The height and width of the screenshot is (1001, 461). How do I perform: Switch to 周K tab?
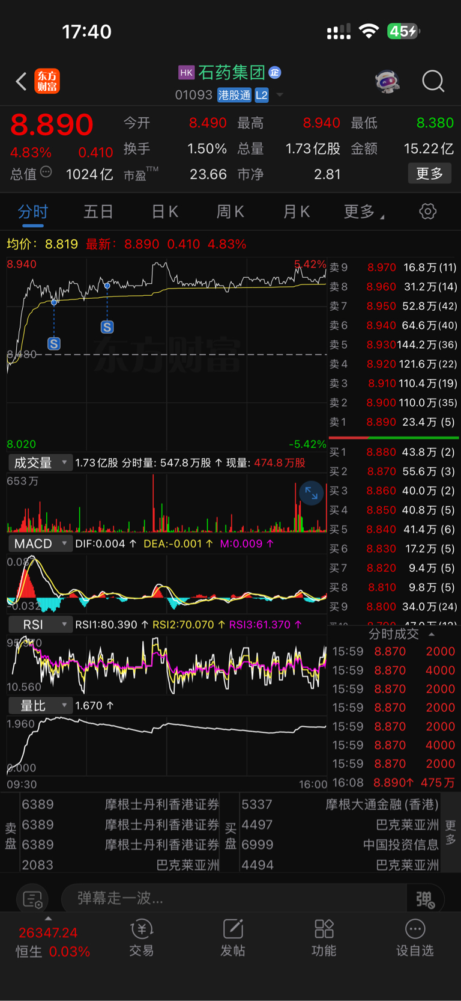pyautogui.click(x=230, y=212)
